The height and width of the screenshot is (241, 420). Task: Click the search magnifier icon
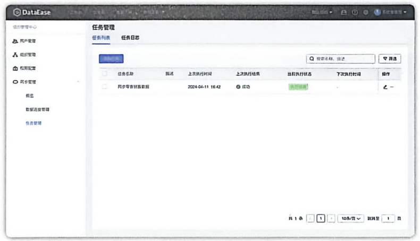click(x=312, y=59)
